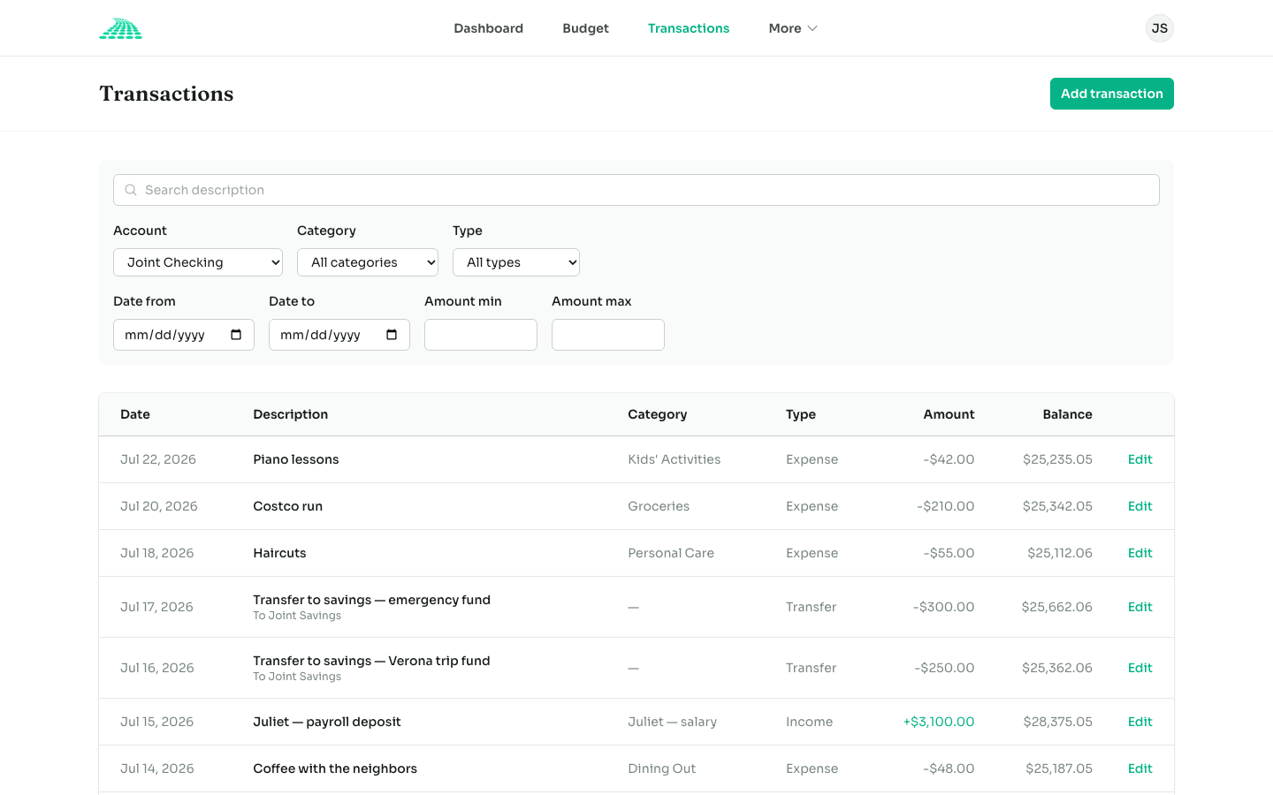
Task: Focus the Search description field
Action: tap(636, 190)
